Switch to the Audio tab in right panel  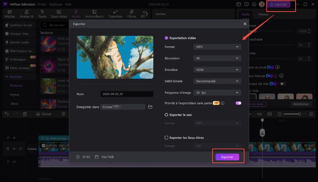(245, 14)
